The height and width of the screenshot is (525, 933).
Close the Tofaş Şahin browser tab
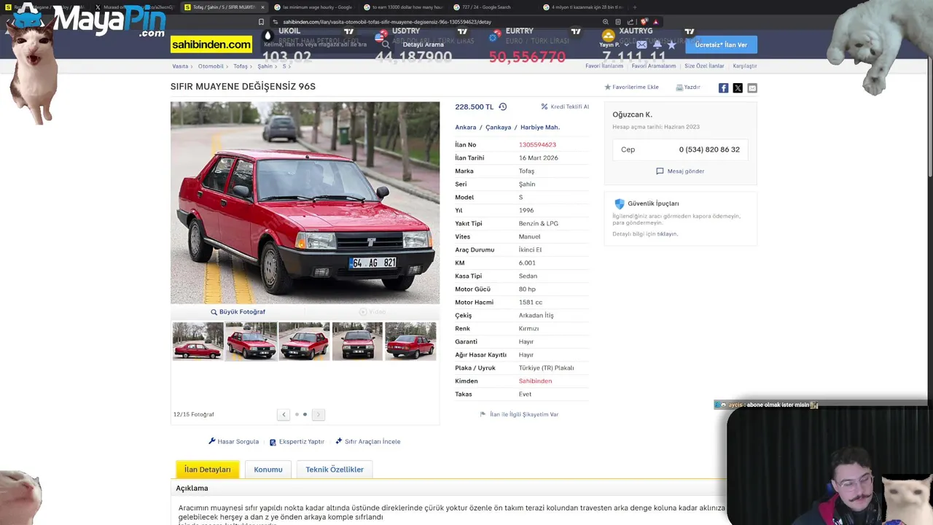[x=262, y=7]
